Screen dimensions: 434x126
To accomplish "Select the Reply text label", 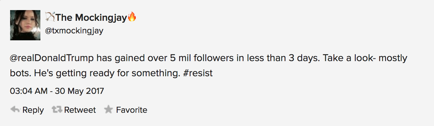I will [33, 110].
